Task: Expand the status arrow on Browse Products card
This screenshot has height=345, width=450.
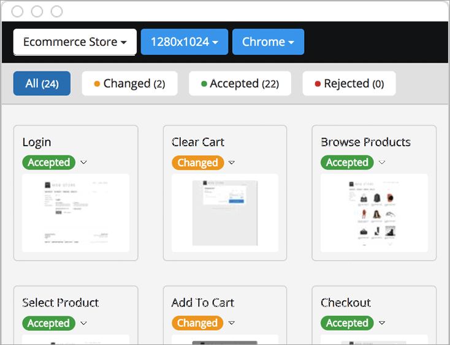Action: pos(382,162)
